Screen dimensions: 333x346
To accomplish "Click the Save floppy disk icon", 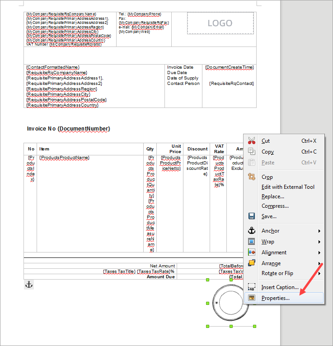I will coord(252,216).
